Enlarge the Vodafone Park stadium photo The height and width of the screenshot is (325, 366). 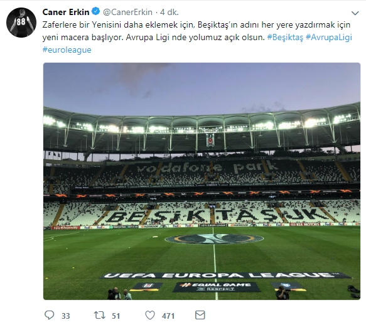pyautogui.click(x=202, y=181)
